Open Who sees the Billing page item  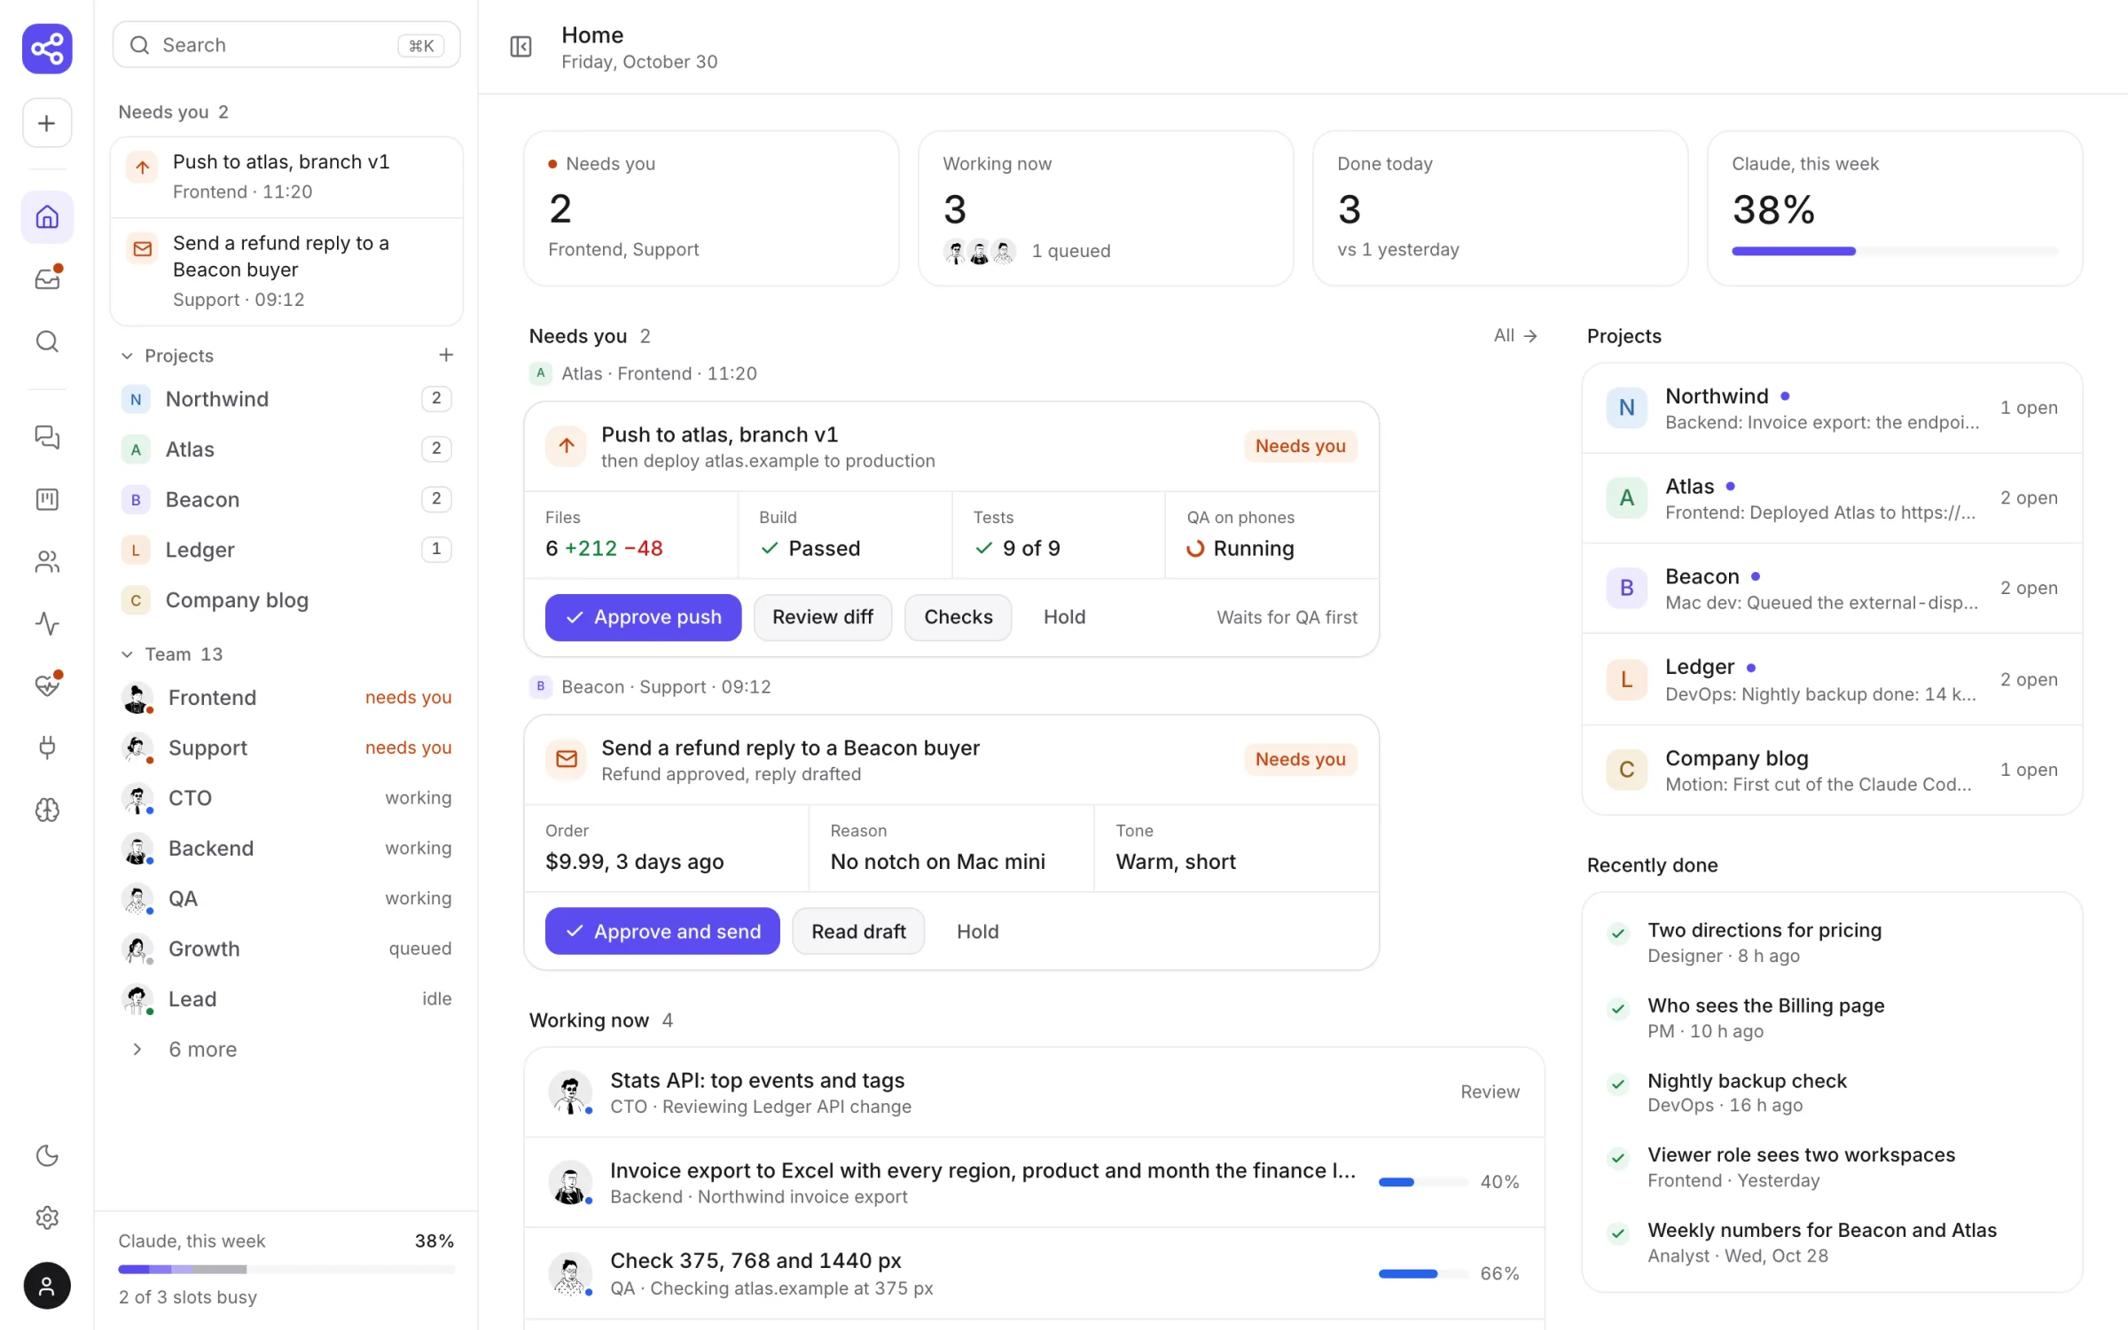[1832, 1017]
